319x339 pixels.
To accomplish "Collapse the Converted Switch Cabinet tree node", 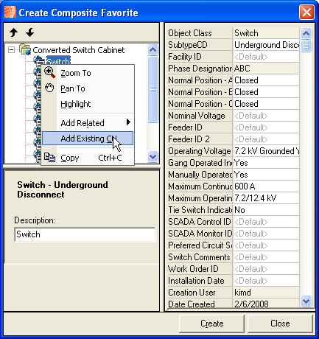I will 11,50.
